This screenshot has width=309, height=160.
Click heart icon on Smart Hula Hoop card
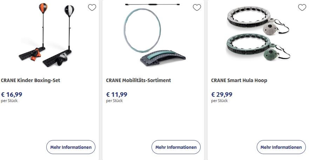point(302,7)
